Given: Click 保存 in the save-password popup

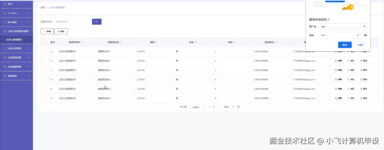Looking at the screenshot, I should [345, 45].
